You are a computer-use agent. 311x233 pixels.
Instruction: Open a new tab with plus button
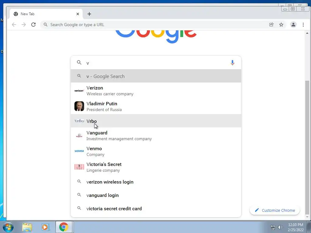[x=89, y=14]
